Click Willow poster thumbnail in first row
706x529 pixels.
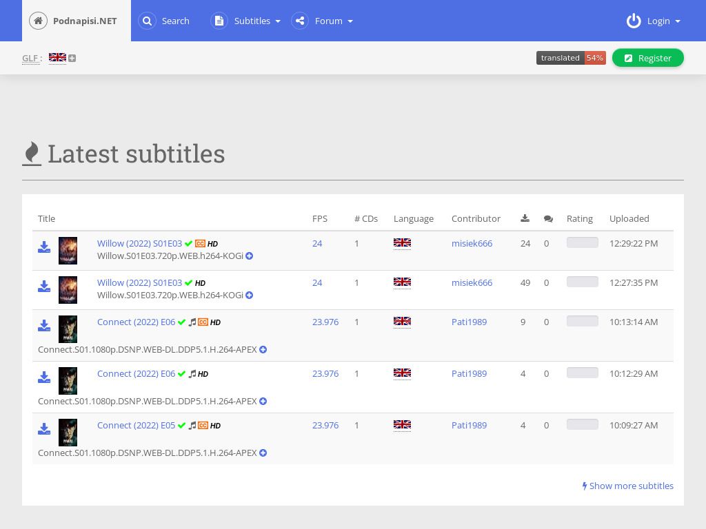point(68,251)
